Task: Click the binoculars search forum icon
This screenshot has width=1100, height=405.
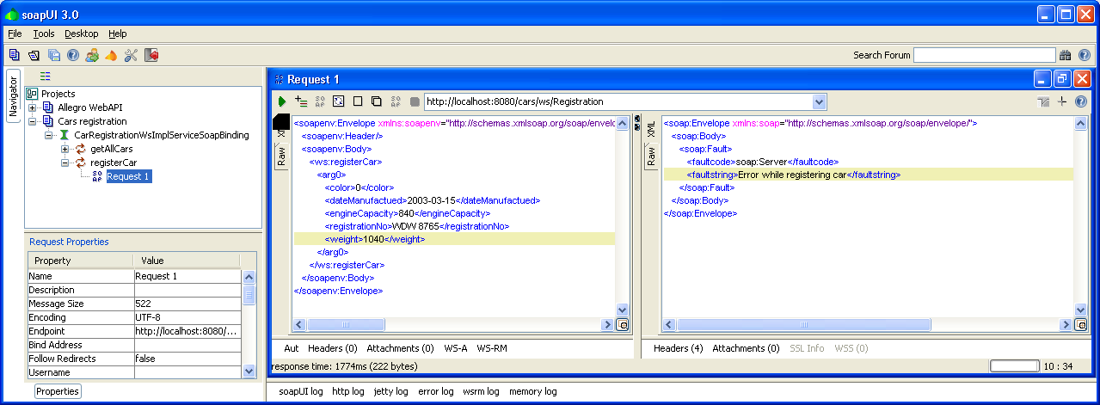Action: [x=1065, y=55]
